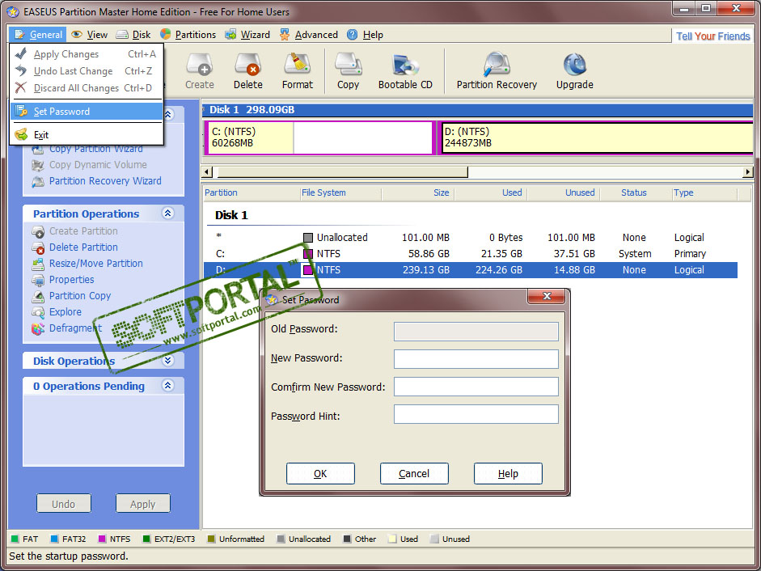
Task: Click the Upgrade globe icon
Action: tap(575, 65)
